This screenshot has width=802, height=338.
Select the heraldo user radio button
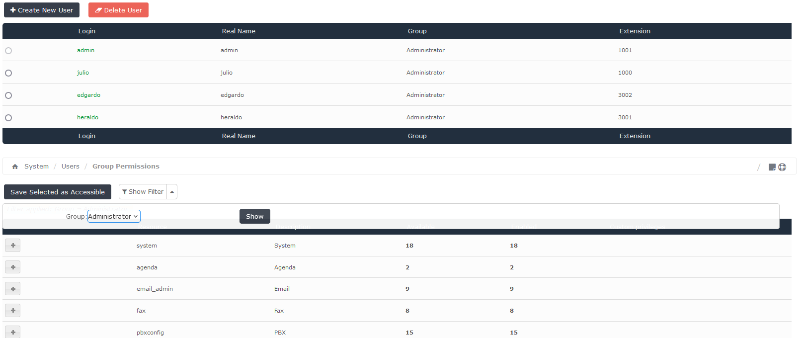tap(8, 118)
